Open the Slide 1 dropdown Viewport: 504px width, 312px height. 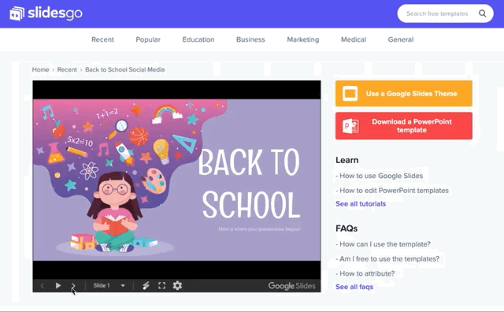[109, 286]
